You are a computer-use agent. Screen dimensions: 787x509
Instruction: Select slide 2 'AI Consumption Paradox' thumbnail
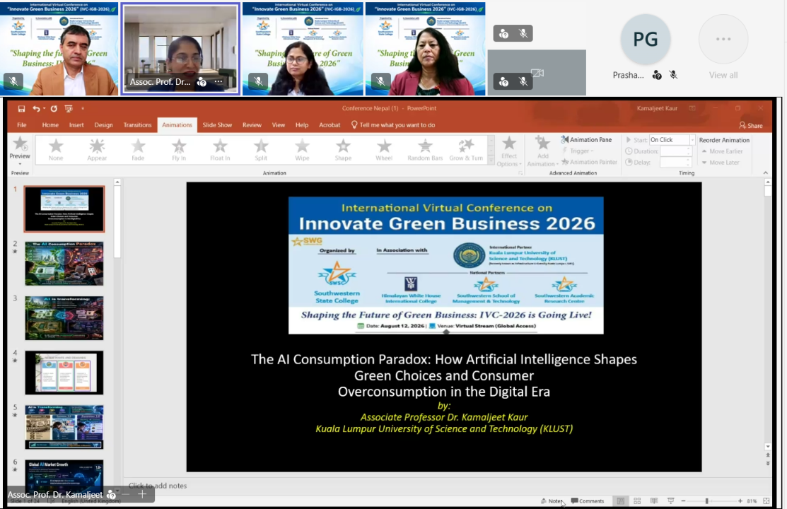[64, 264]
